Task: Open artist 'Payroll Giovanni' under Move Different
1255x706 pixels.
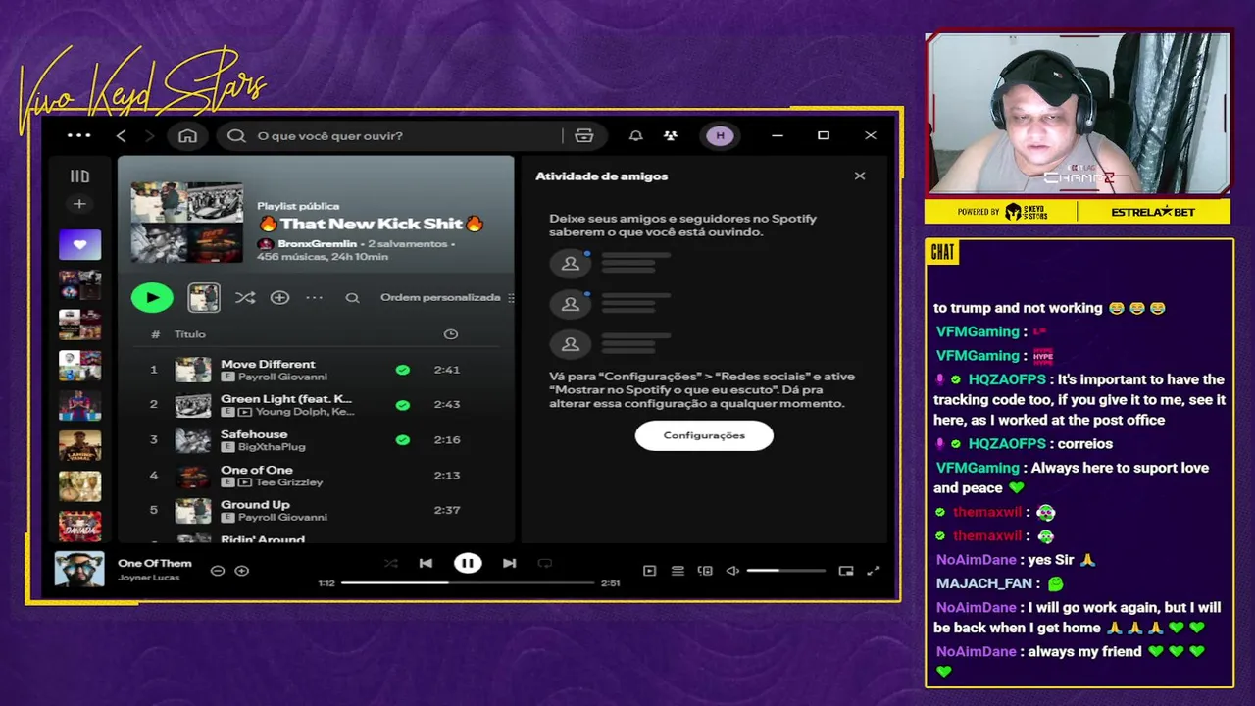Action: tap(282, 377)
